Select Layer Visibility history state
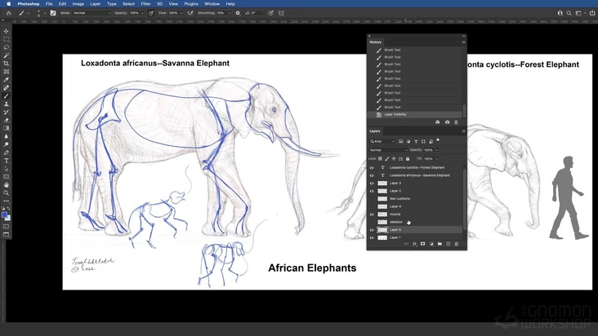This screenshot has width=598, height=336. click(x=415, y=114)
